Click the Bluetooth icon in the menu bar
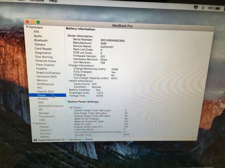The height and width of the screenshot is (168, 225). [x=203, y=8]
